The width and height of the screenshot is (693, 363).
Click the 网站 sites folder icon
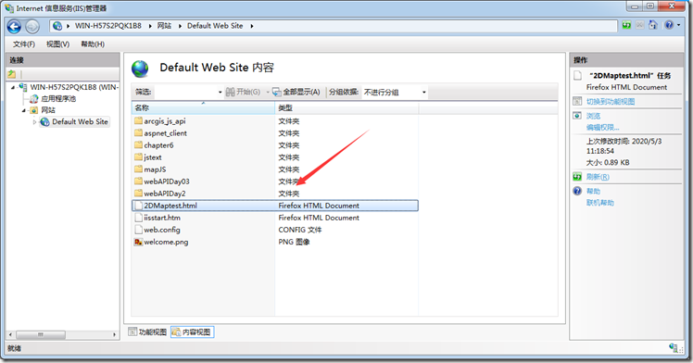[x=34, y=110]
